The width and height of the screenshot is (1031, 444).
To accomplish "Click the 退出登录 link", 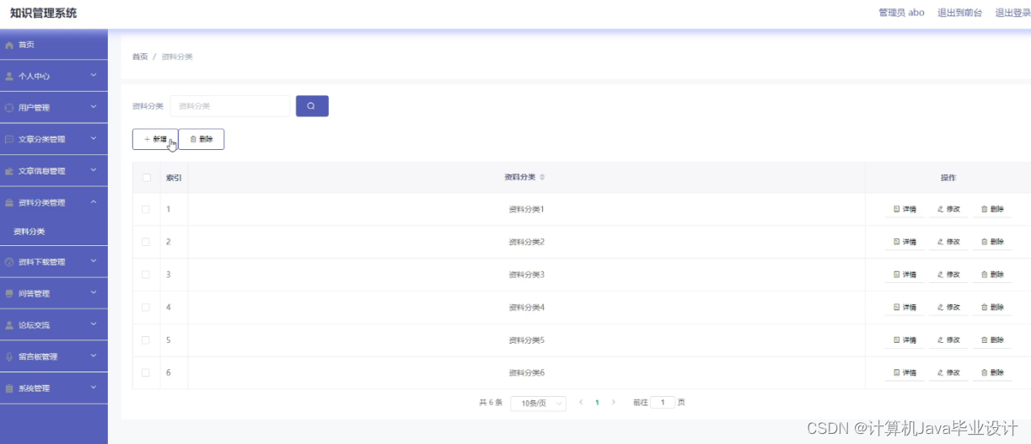I will (1012, 13).
